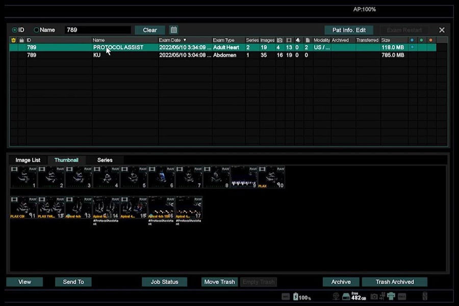Open Job Status

pyautogui.click(x=165, y=282)
